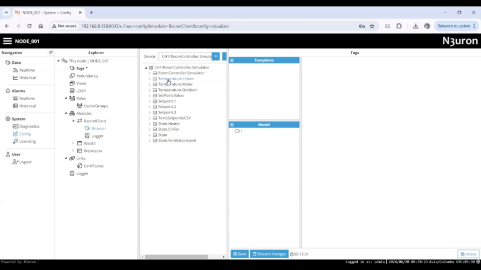The width and height of the screenshot is (481, 270).
Task: Expand the WebUI module node
Action: pyautogui.click(x=73, y=143)
